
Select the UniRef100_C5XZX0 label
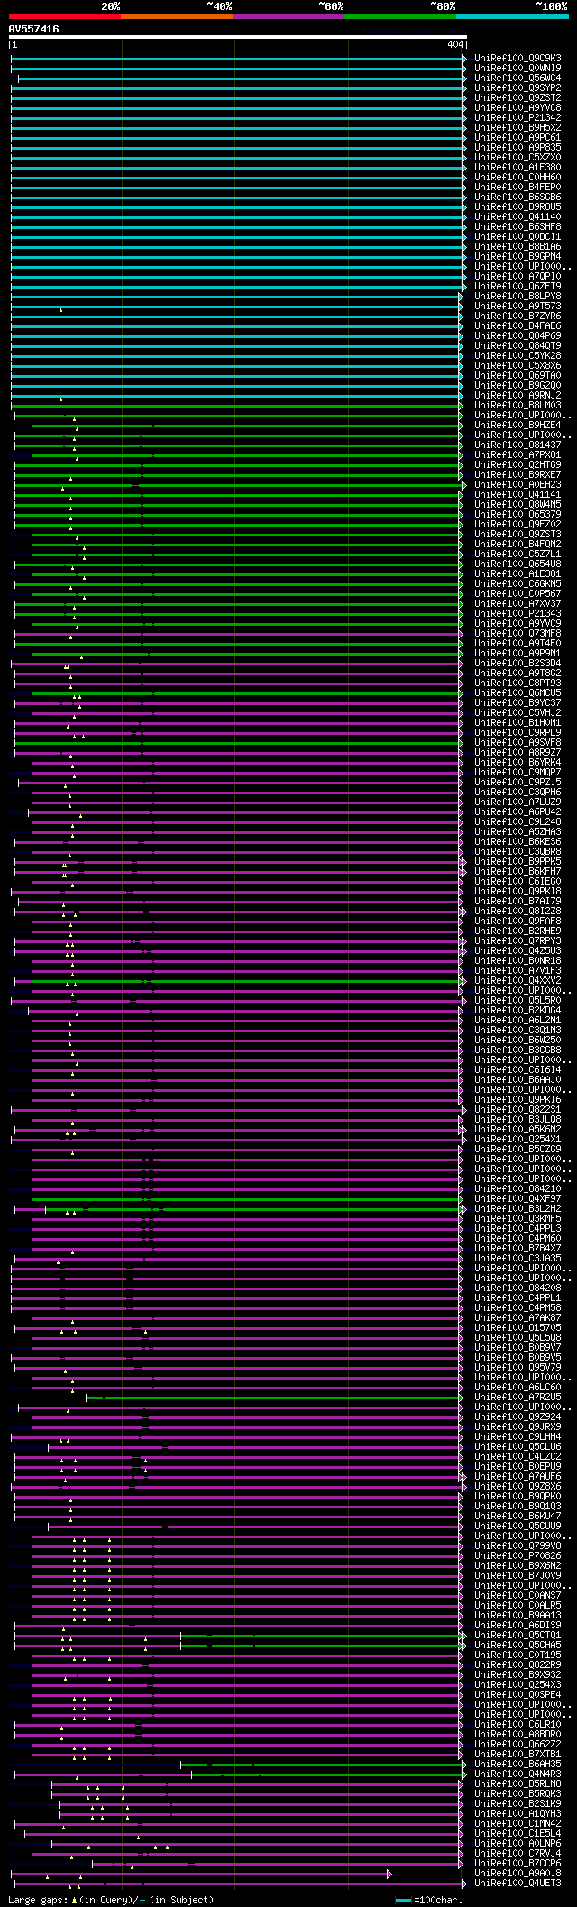[x=517, y=158]
